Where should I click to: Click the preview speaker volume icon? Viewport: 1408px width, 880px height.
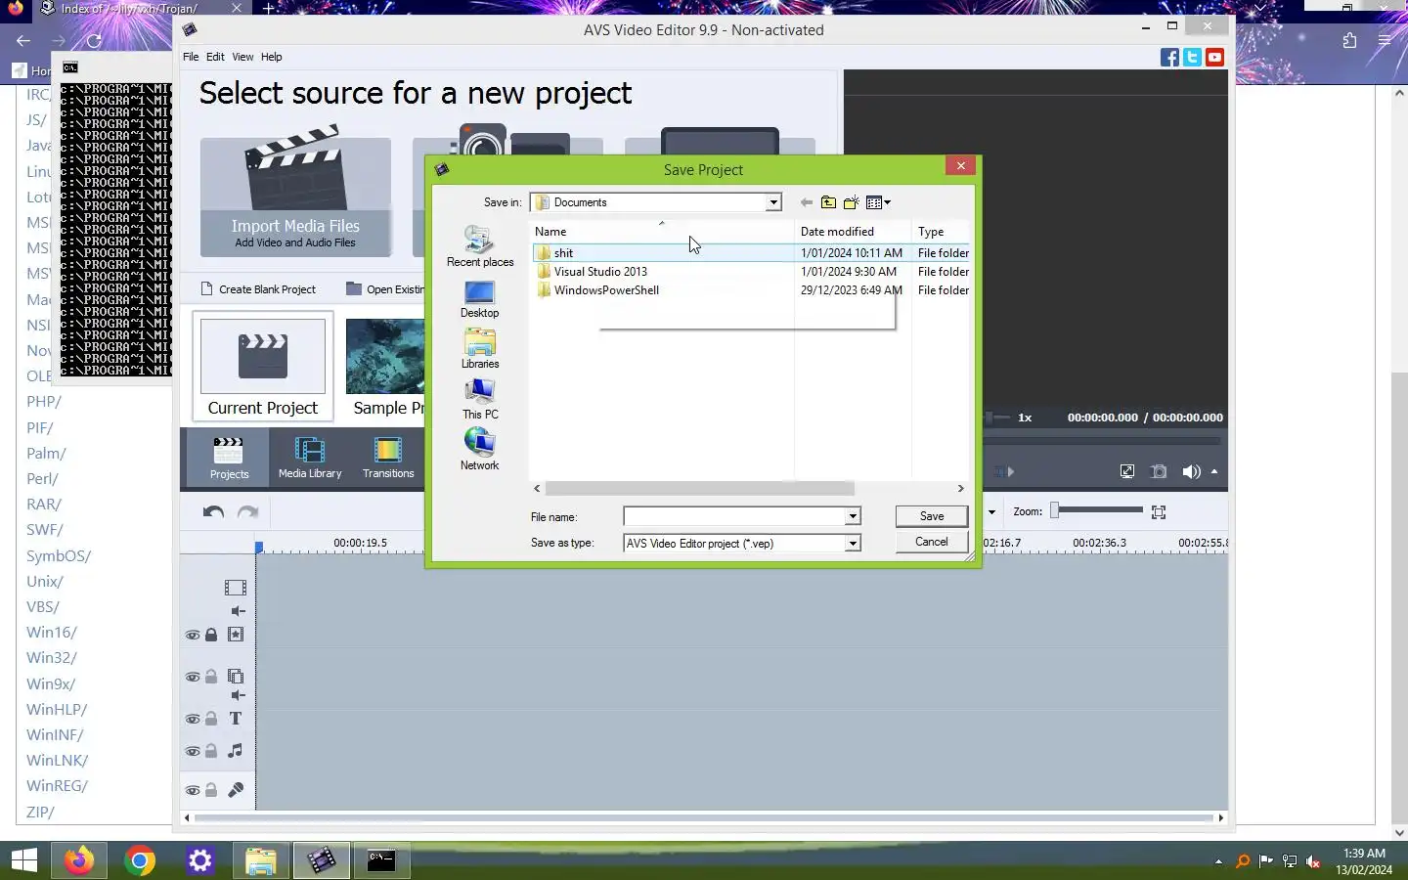tap(1190, 471)
